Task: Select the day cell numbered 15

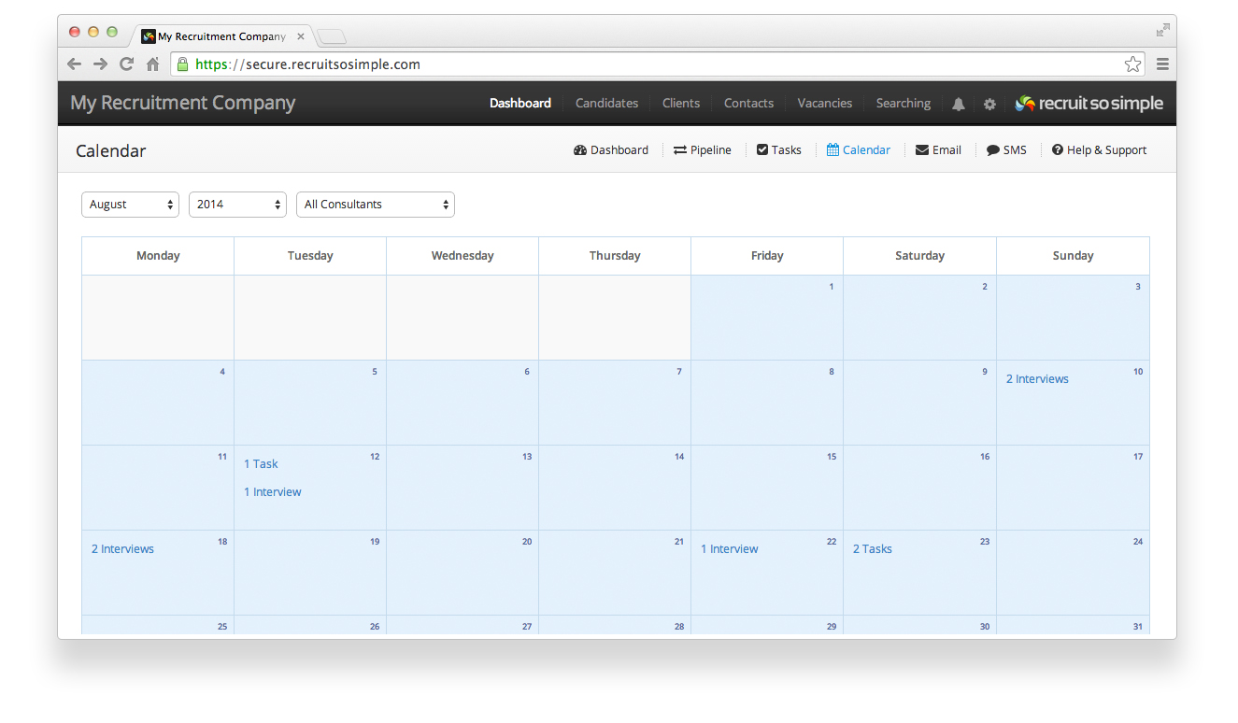Action: [x=767, y=488]
